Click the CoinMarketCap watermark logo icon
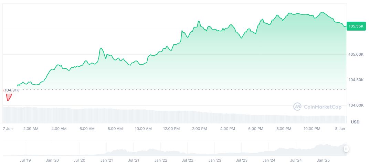Image resolution: width=369 pixels, height=164 pixels. [x=297, y=107]
